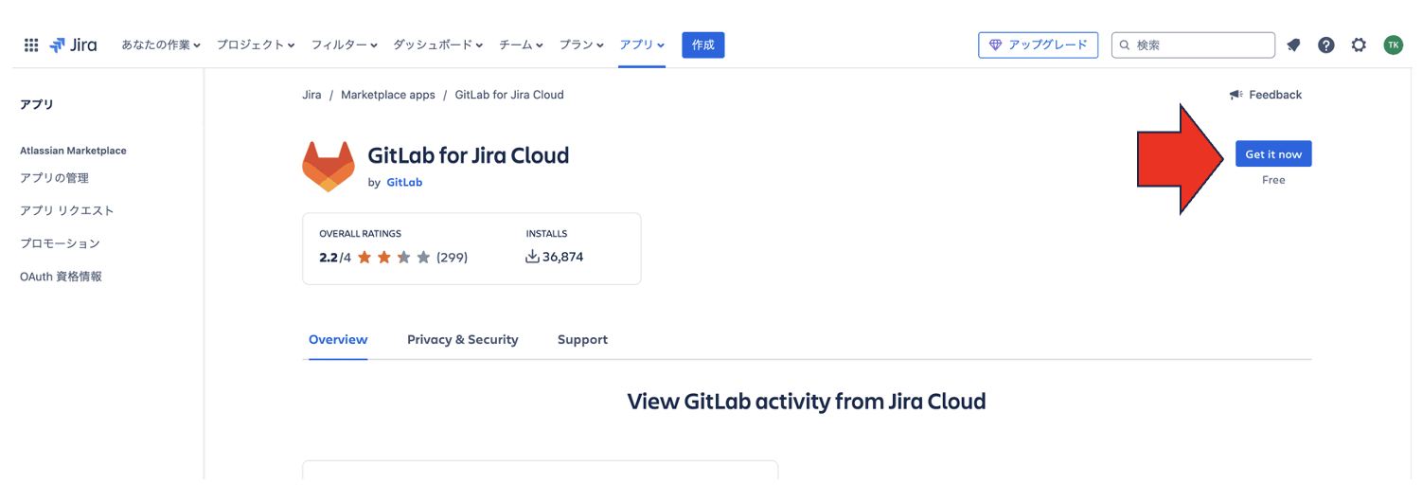
Task: Click the 作成 button
Action: [703, 45]
